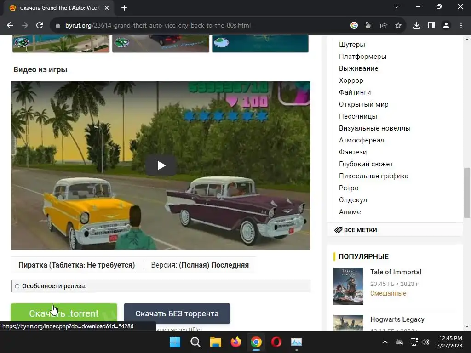Viewport: 471px width, 353px height.
Task: Open the Песочницы tag
Action: [358, 116]
